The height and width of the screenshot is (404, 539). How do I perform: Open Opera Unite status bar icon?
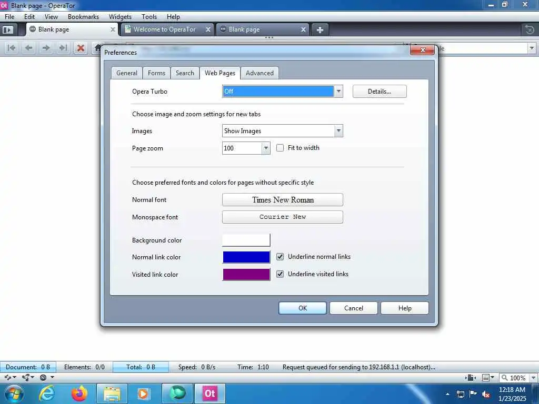click(x=25, y=378)
